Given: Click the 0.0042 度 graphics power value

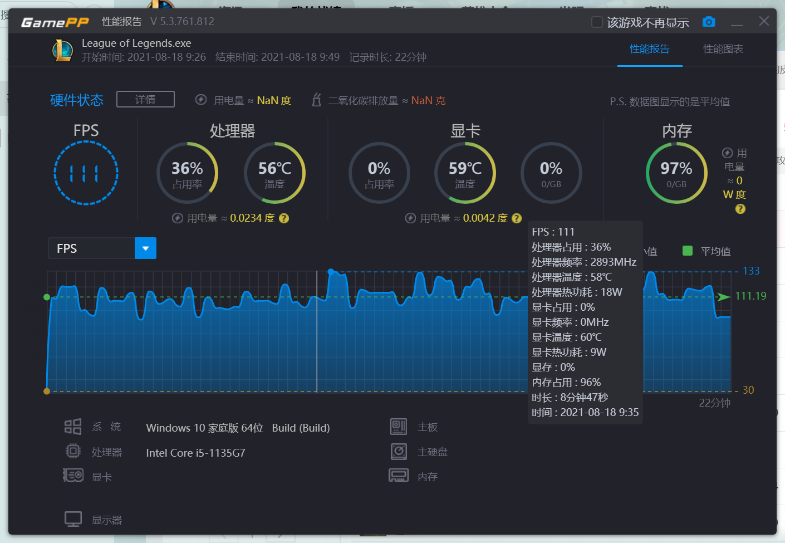Looking at the screenshot, I should [x=485, y=218].
